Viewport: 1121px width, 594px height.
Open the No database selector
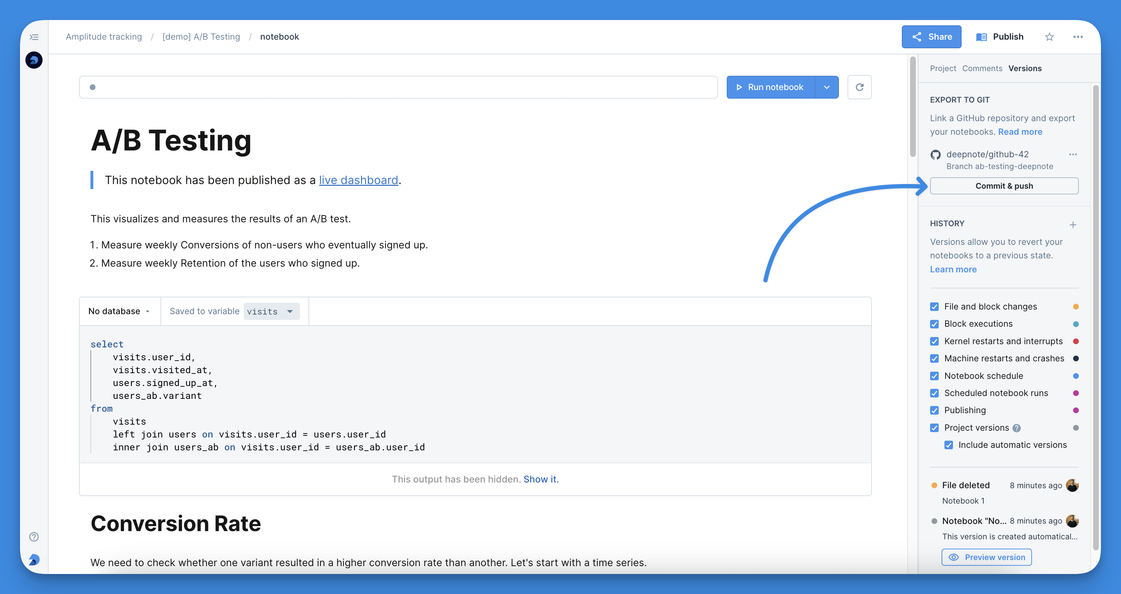(x=119, y=311)
